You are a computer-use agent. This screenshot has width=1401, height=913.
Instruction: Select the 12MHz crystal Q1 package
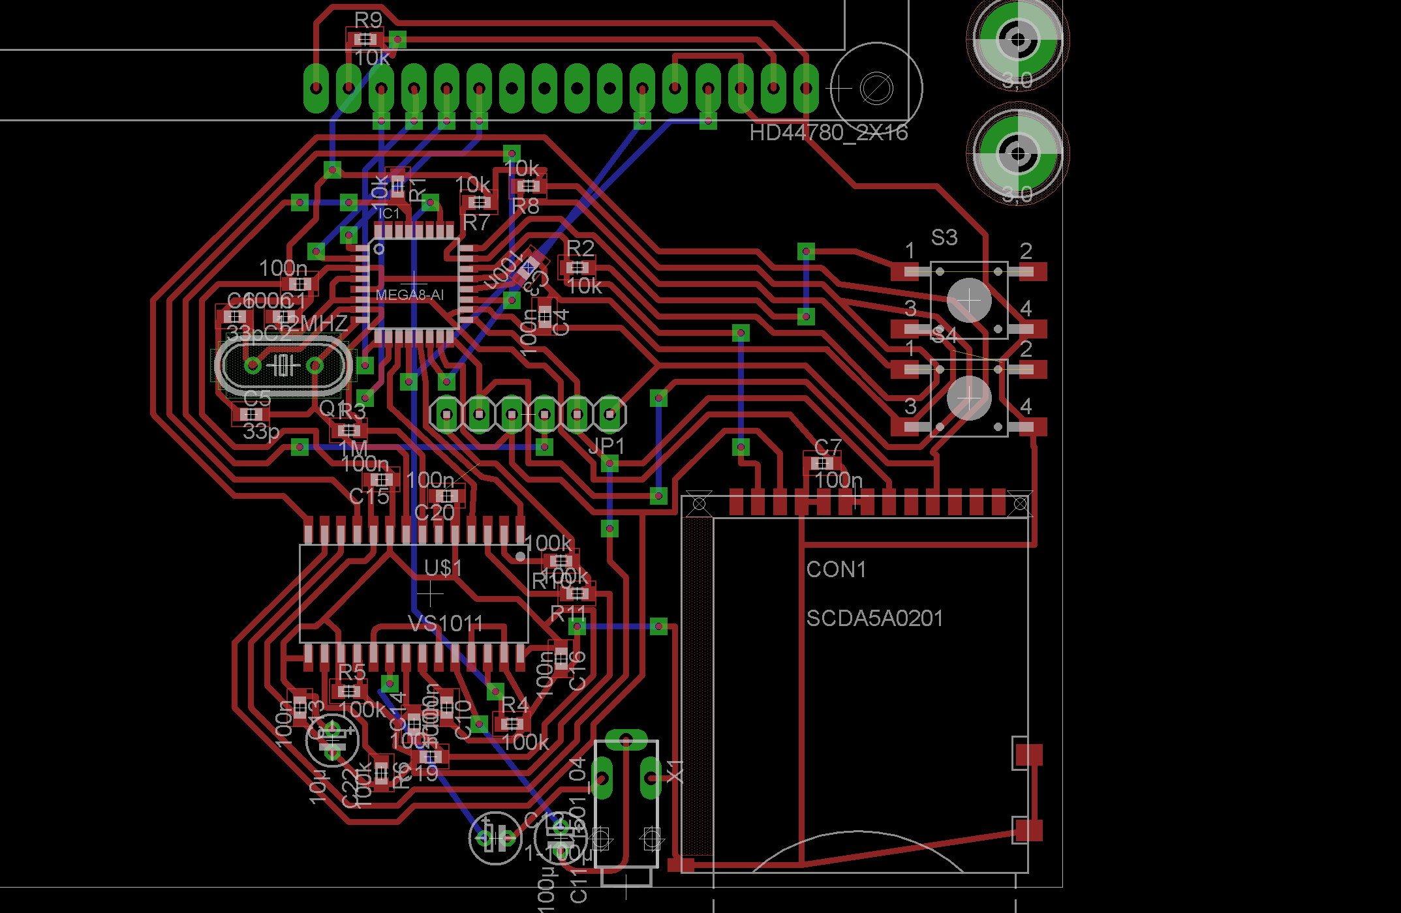click(x=283, y=365)
